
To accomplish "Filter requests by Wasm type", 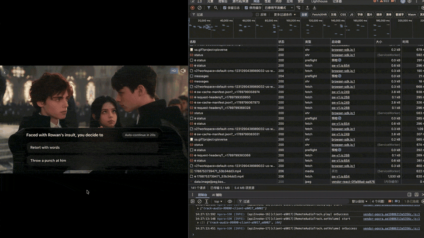I will [412, 15].
